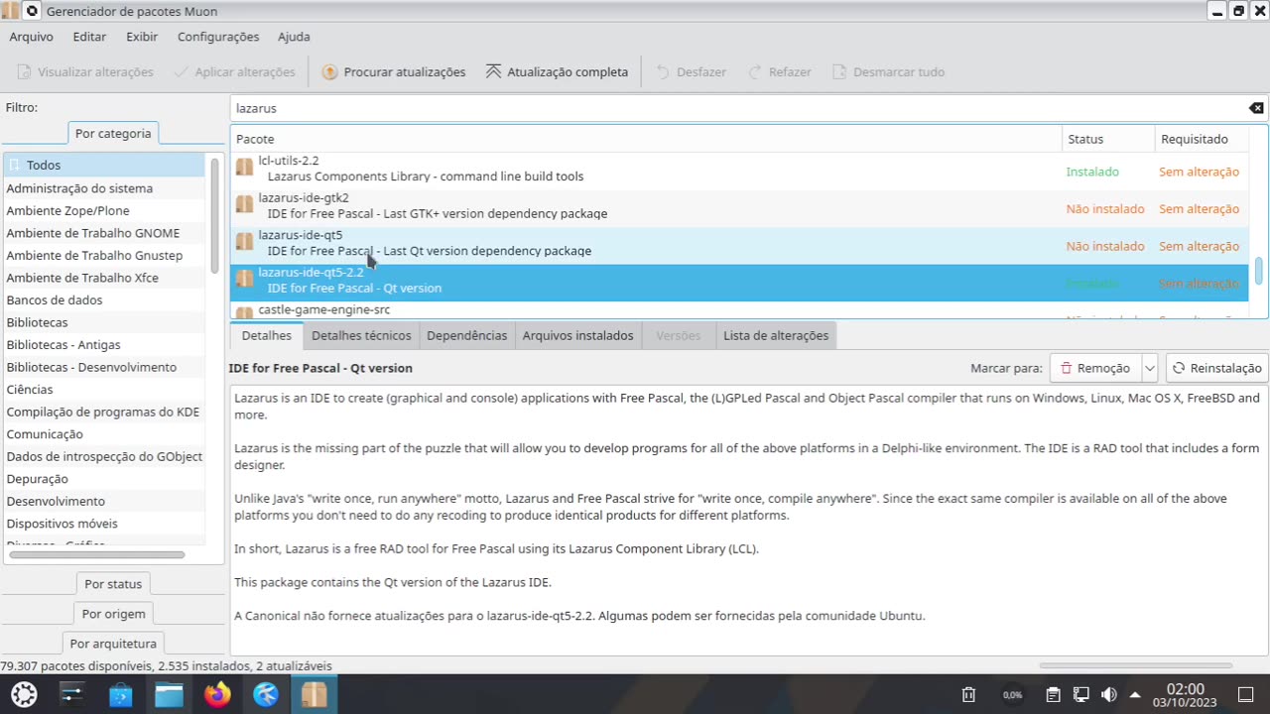1270x714 pixels.
Task: Expand the Por arquitetura filter section
Action: pos(113,644)
